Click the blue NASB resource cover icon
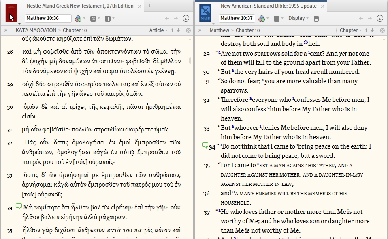 [205, 13]
